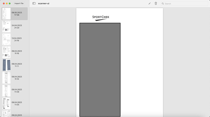
Task: Click the SportChek logo on document
Action: tap(101, 18)
